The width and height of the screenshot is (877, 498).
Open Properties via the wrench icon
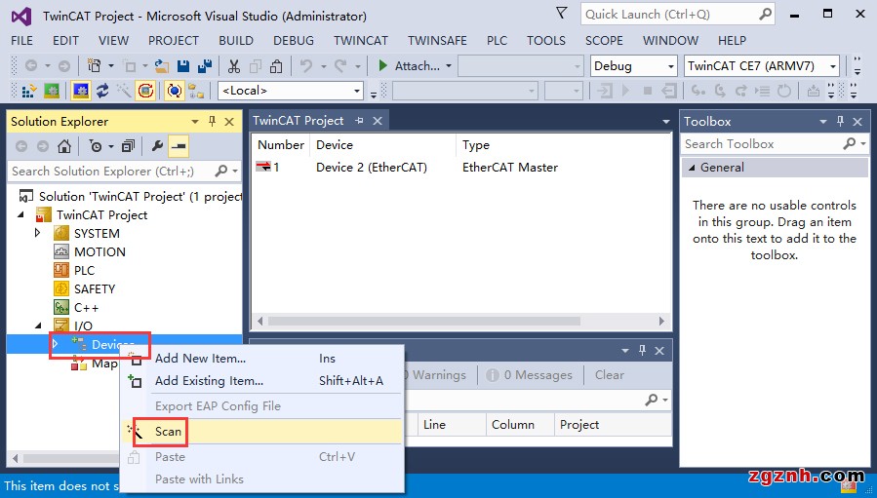tap(157, 147)
